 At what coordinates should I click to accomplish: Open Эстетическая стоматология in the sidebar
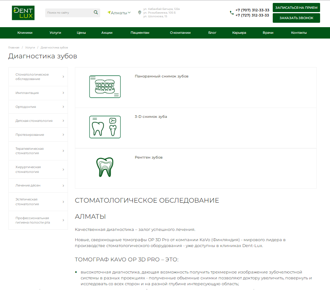click(27, 202)
